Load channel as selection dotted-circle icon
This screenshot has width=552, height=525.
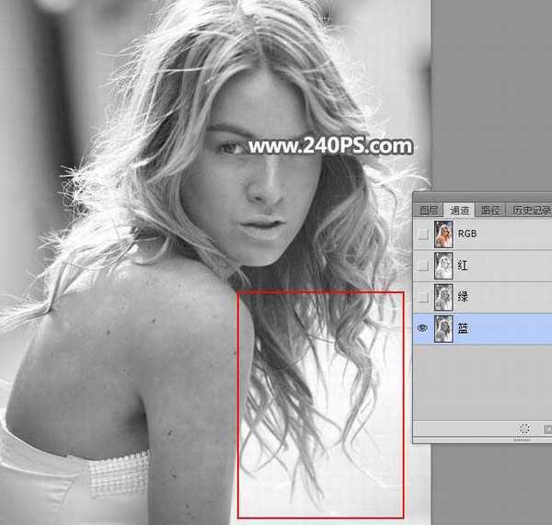524,428
